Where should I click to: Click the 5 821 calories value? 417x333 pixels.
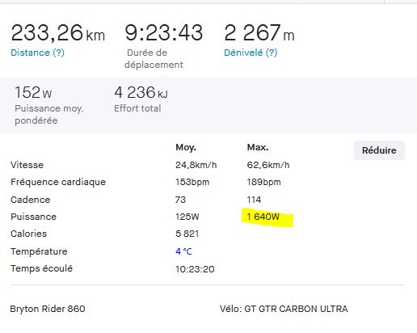pyautogui.click(x=187, y=234)
